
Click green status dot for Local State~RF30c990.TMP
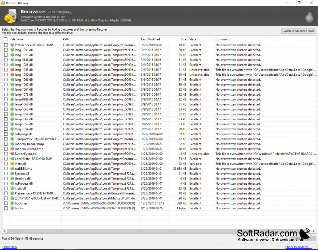[12, 159]
